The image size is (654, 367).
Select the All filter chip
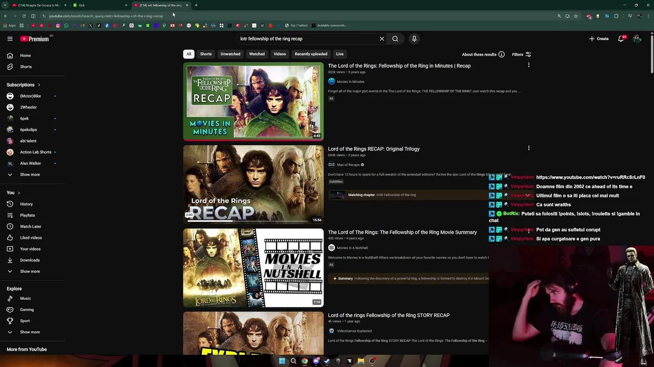[189, 54]
